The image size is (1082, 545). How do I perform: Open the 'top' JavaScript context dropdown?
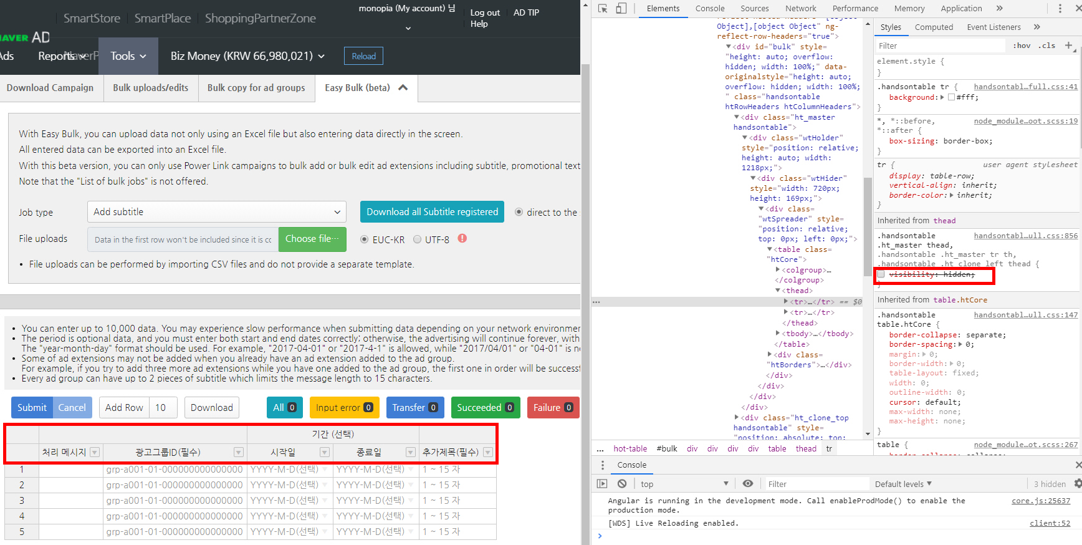click(684, 484)
